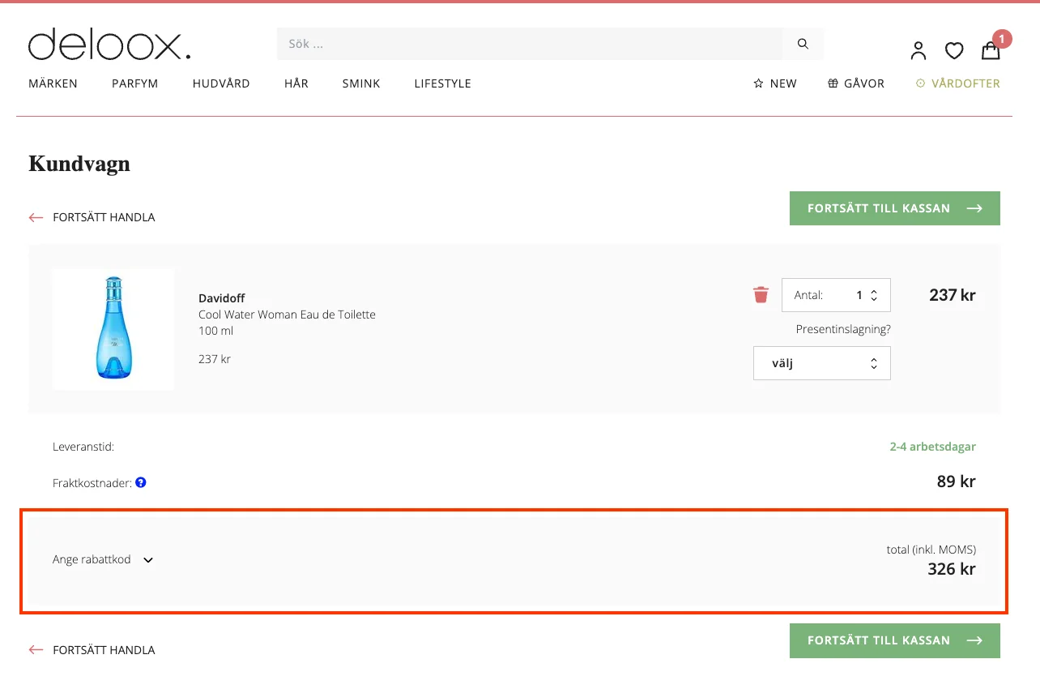The height and width of the screenshot is (689, 1040).
Task: Click the search magnifier icon
Action: click(803, 44)
